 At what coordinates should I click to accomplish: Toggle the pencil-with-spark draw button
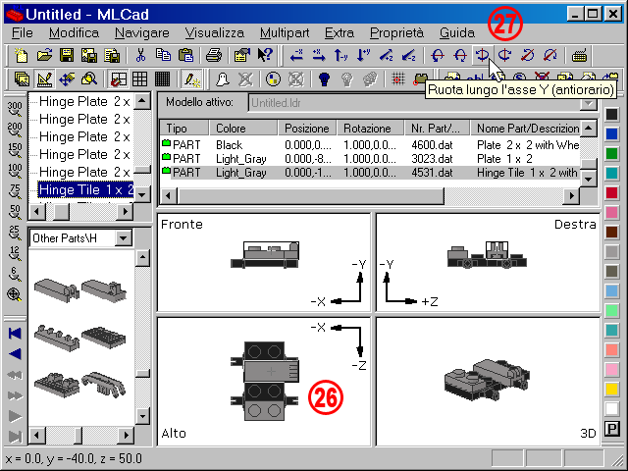(191, 78)
